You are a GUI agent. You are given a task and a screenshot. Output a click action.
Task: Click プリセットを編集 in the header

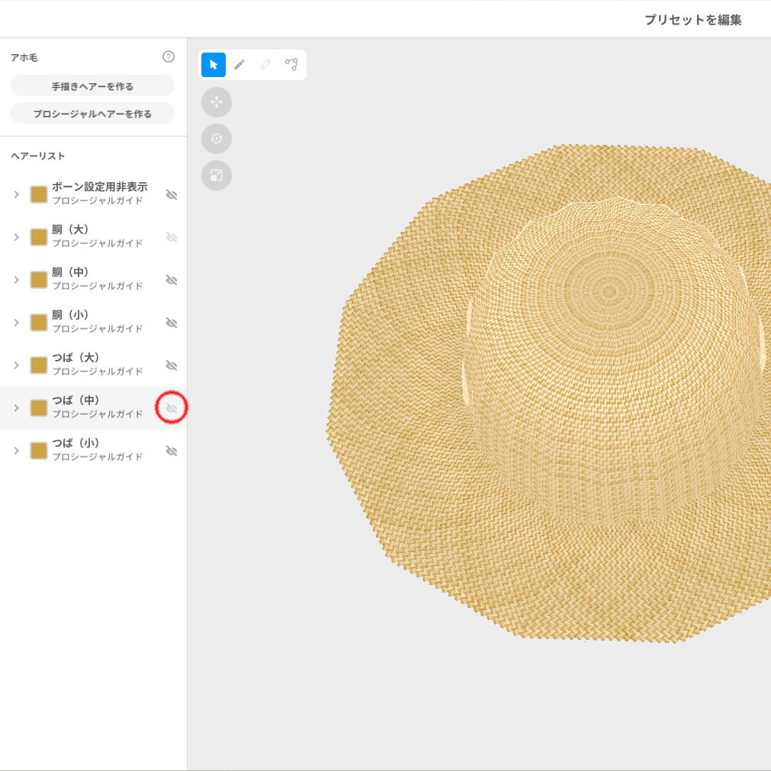[692, 20]
